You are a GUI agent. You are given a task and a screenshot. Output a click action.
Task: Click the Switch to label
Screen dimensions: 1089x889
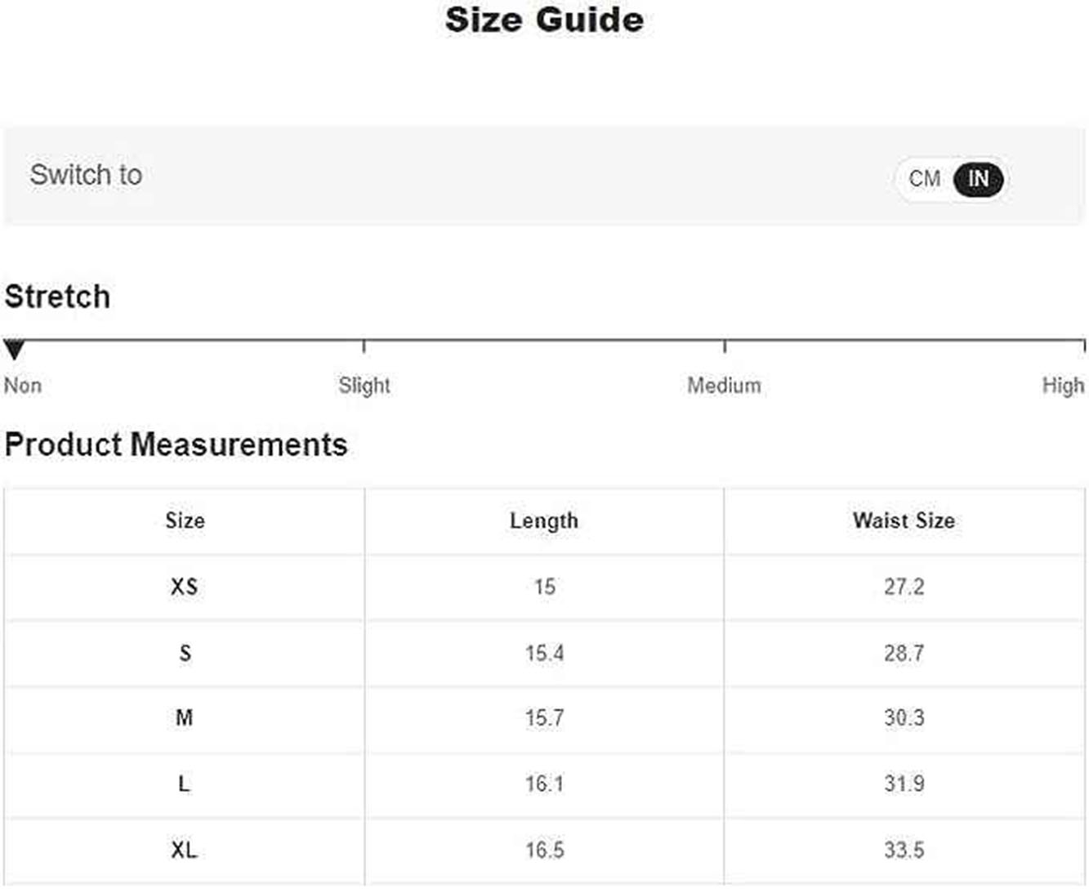click(x=86, y=174)
